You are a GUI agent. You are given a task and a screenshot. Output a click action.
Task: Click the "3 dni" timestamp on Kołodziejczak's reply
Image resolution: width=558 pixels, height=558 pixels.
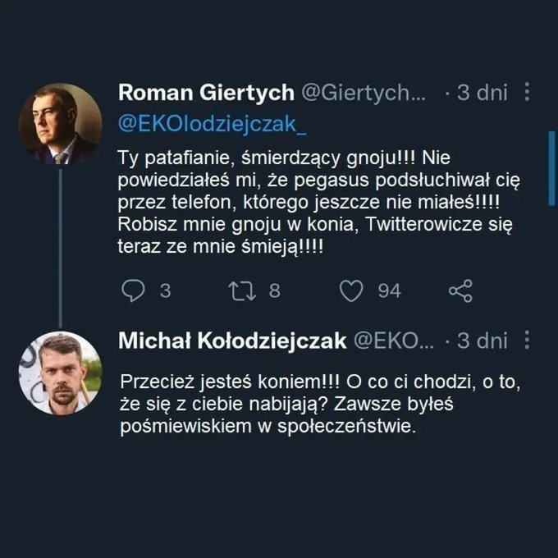(x=483, y=341)
